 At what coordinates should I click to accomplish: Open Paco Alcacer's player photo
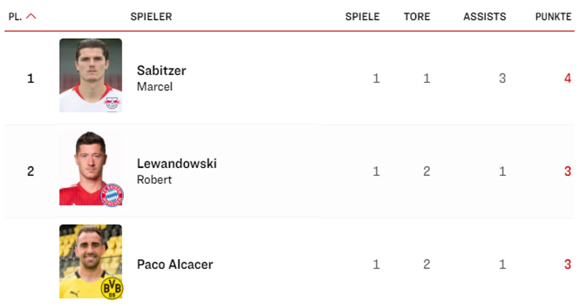point(91,261)
